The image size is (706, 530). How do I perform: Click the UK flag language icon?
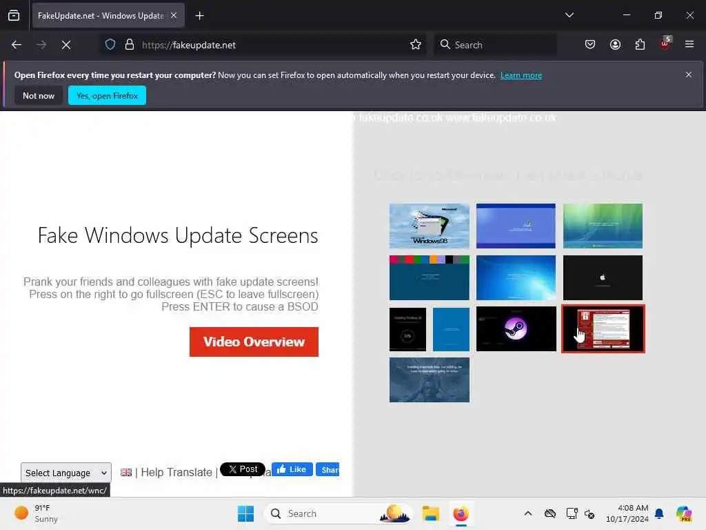pyautogui.click(x=126, y=472)
